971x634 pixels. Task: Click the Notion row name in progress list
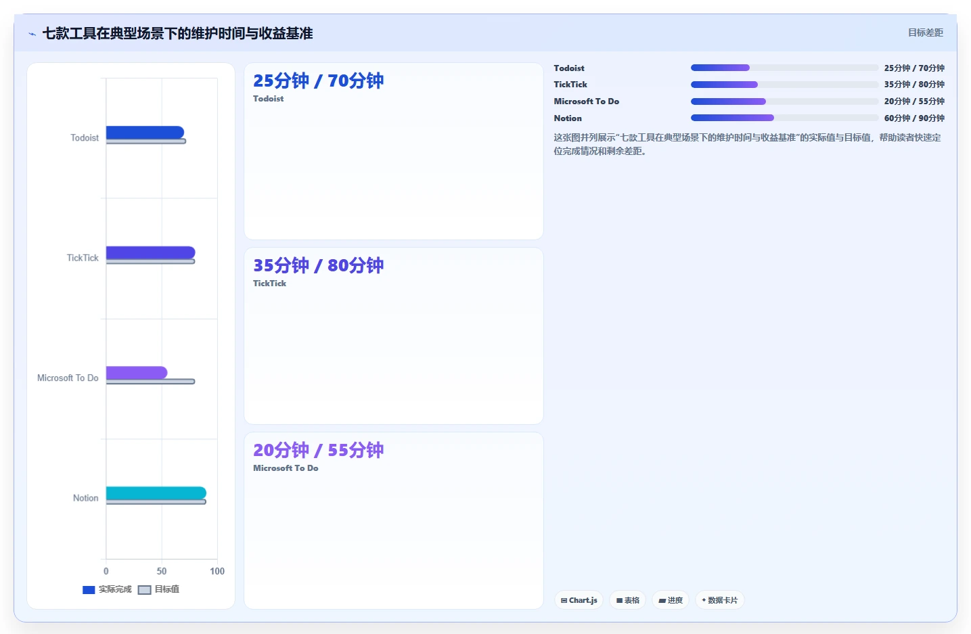568,118
